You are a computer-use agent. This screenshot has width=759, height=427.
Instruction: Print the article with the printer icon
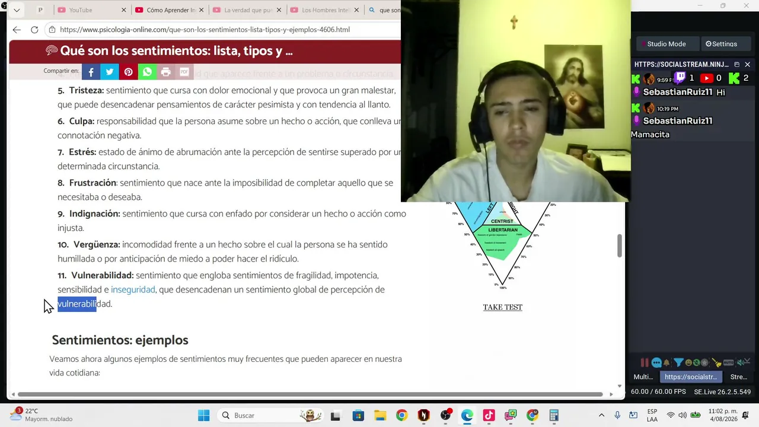[x=165, y=72]
